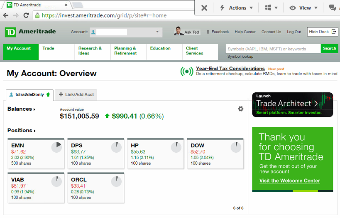Click the green Search button

click(x=329, y=49)
